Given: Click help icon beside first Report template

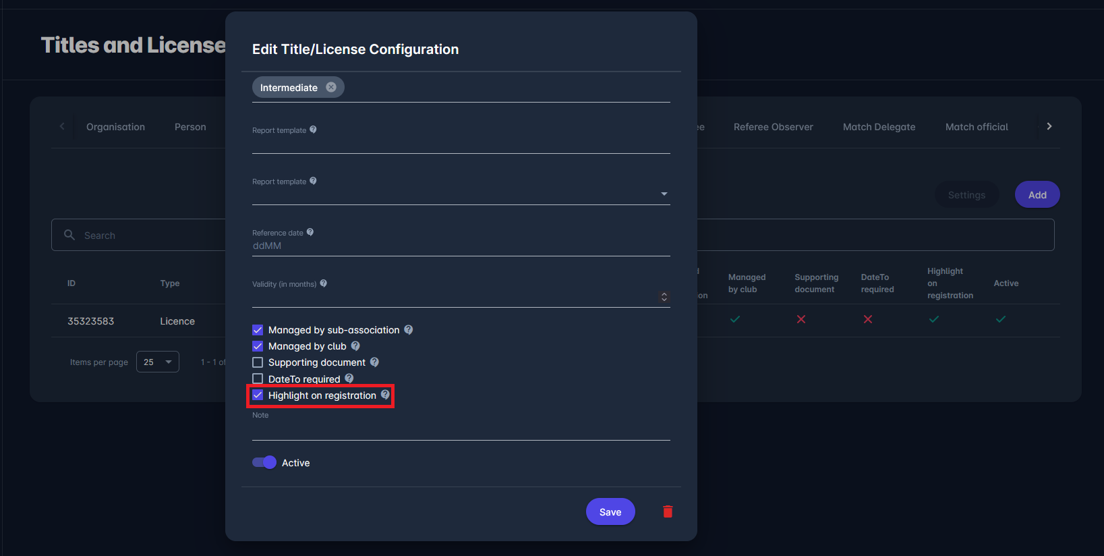Looking at the screenshot, I should point(313,130).
